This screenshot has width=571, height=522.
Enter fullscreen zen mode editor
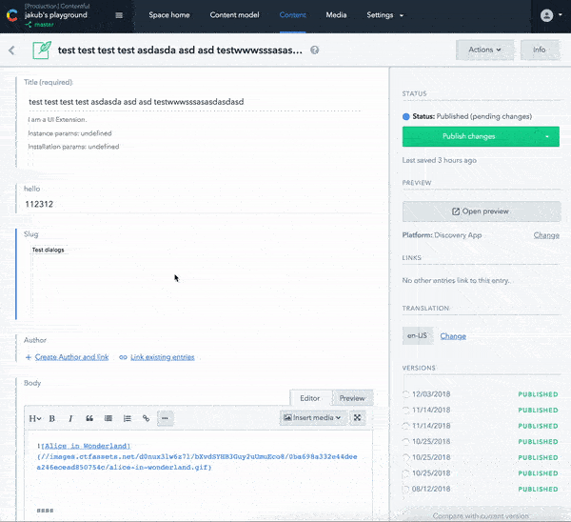point(357,418)
